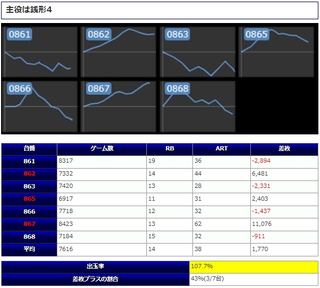View the 0865 machine graph
Screen dimensions: 320x288
tap(277, 52)
